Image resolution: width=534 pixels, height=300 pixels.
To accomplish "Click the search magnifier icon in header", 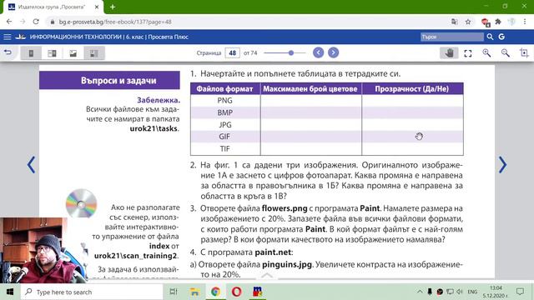I will (490, 37).
